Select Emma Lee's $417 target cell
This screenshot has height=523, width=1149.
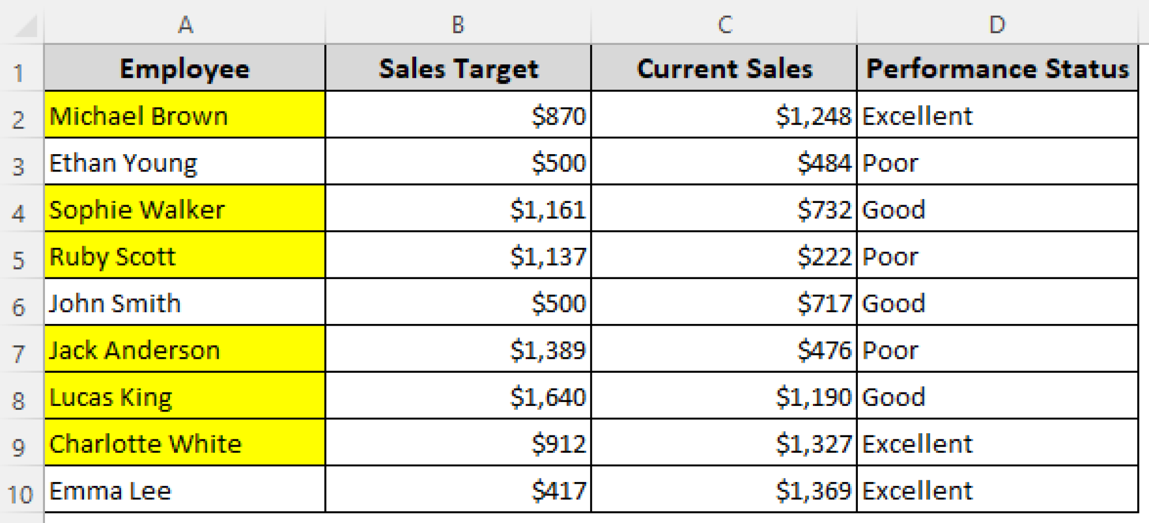coord(457,490)
